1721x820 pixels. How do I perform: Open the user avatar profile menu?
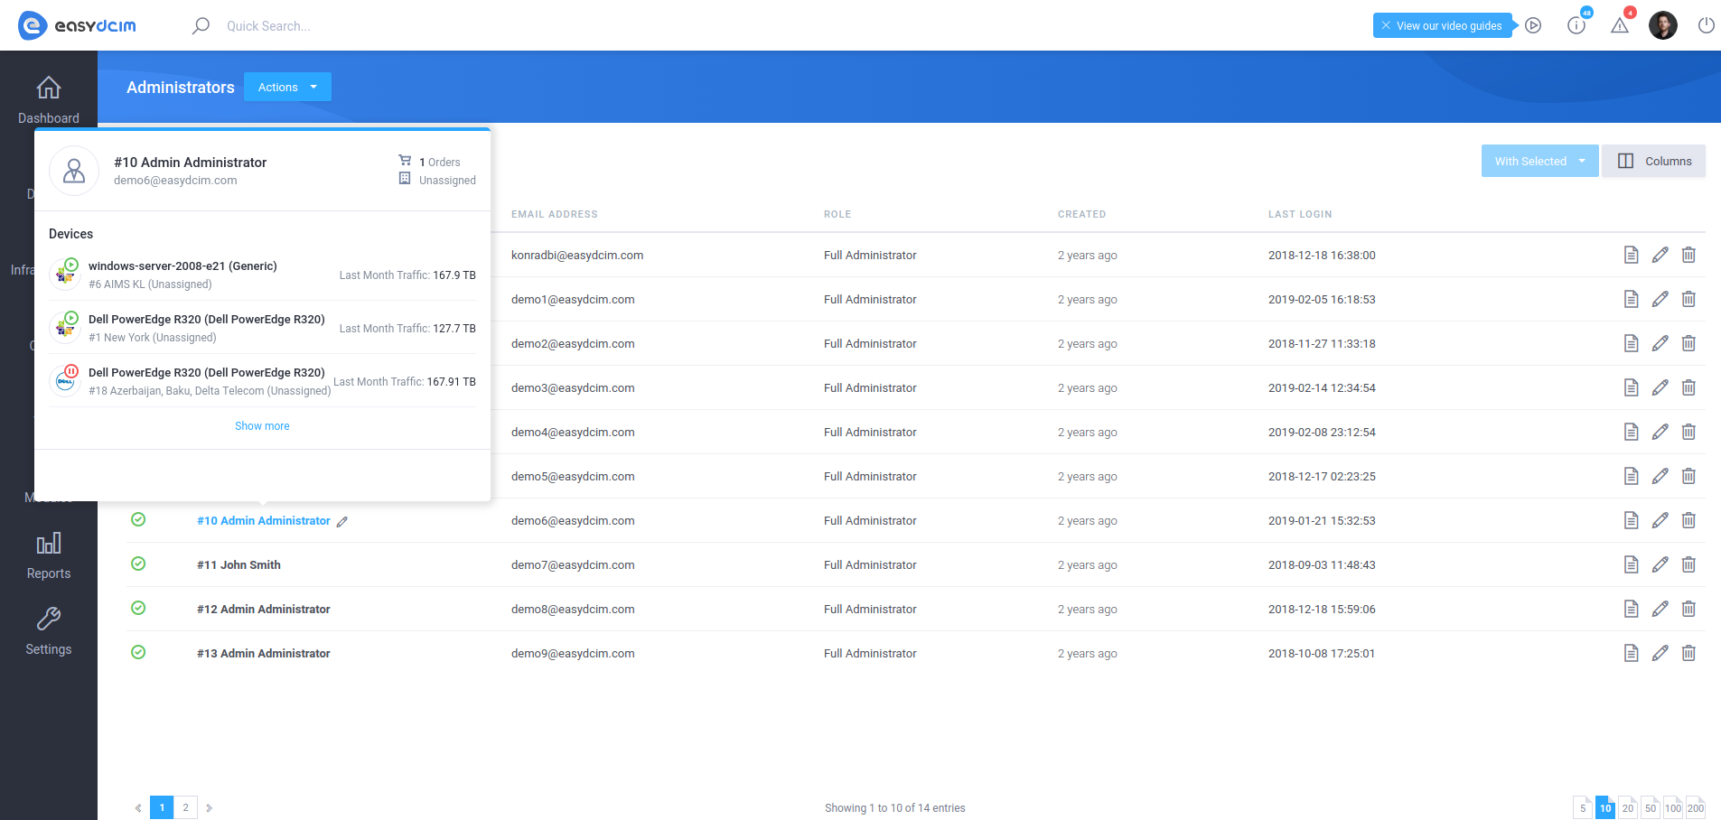click(x=1663, y=25)
